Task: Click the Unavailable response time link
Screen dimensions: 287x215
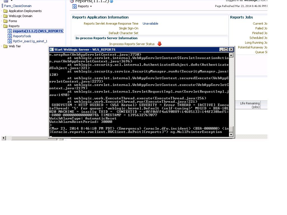Action: pyautogui.click(x=150, y=24)
